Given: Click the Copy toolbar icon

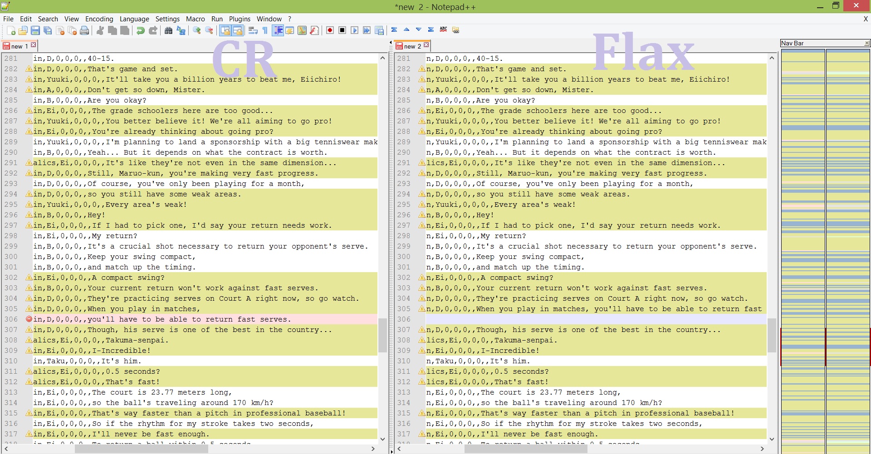Looking at the screenshot, I should tap(113, 30).
